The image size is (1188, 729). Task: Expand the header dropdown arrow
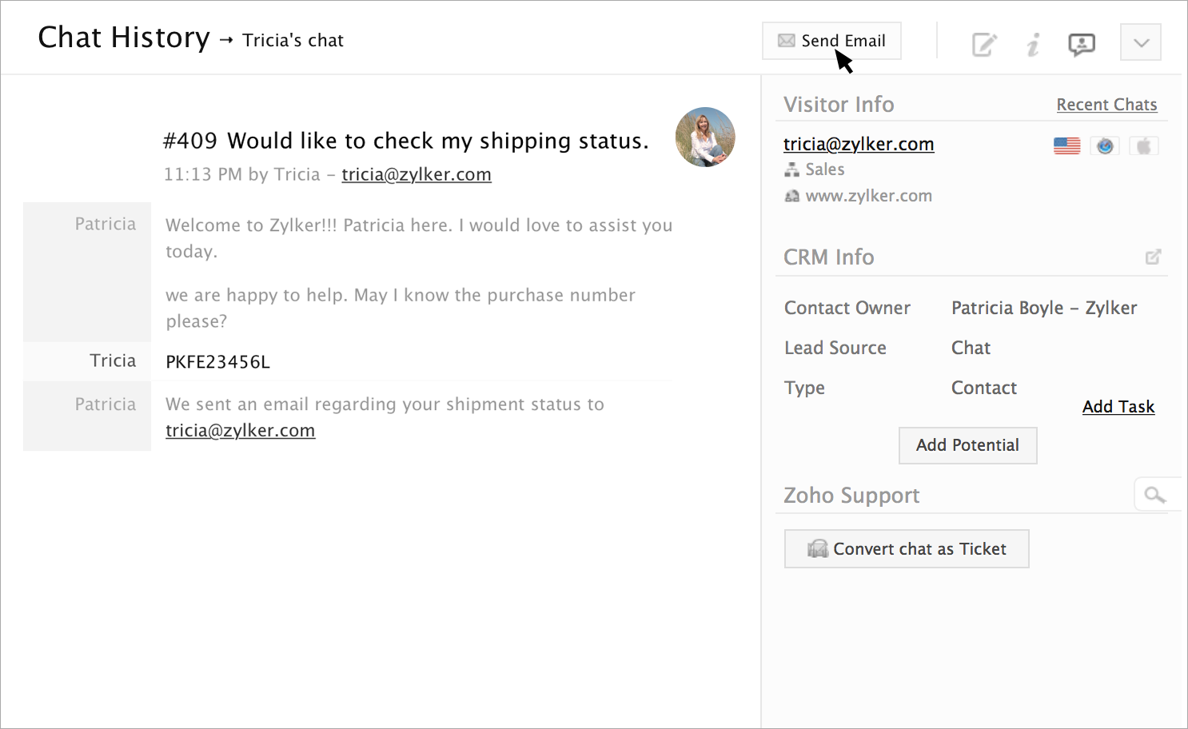(x=1141, y=42)
